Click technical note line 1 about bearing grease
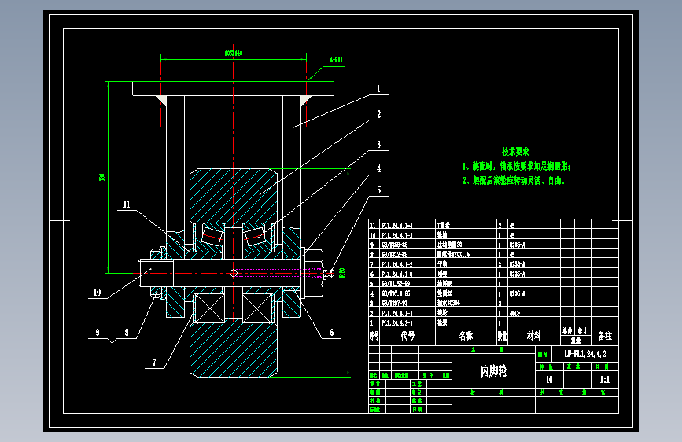The width and height of the screenshot is (682, 442). (x=516, y=166)
